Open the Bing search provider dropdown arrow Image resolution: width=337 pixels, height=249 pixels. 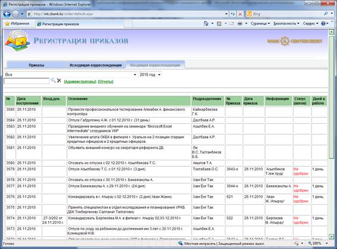(x=332, y=14)
